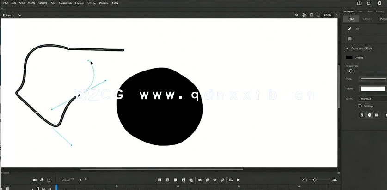Click the icon just left of loop button
Screen dimensions: 387x190
point(222,180)
